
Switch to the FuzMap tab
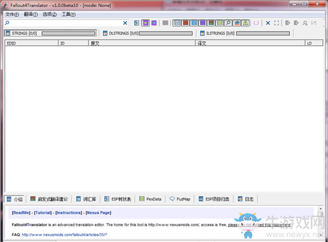coord(180,199)
